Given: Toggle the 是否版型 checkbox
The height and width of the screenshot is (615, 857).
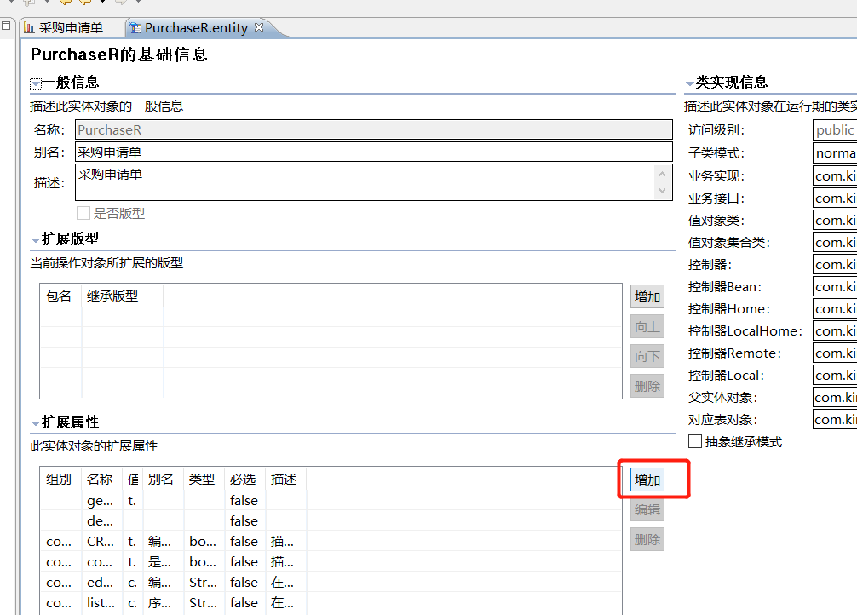Looking at the screenshot, I should pos(83,213).
